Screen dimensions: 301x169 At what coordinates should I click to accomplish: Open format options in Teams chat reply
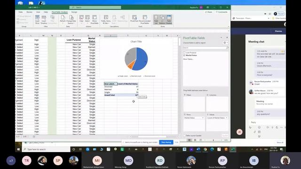(250, 127)
